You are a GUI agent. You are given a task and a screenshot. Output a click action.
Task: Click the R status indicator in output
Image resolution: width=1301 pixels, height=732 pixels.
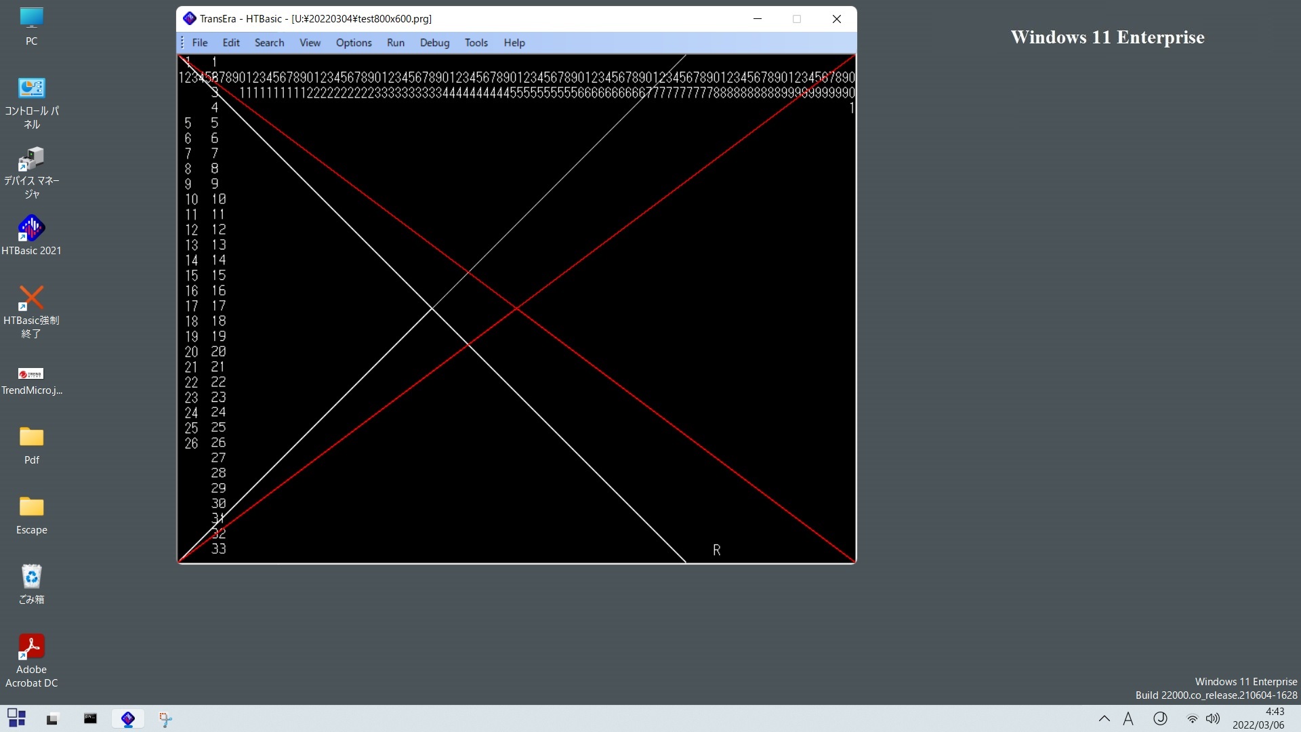716,550
